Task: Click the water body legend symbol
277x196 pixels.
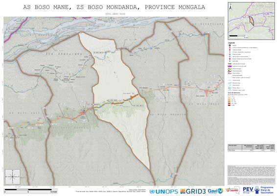Action: click(x=230, y=83)
